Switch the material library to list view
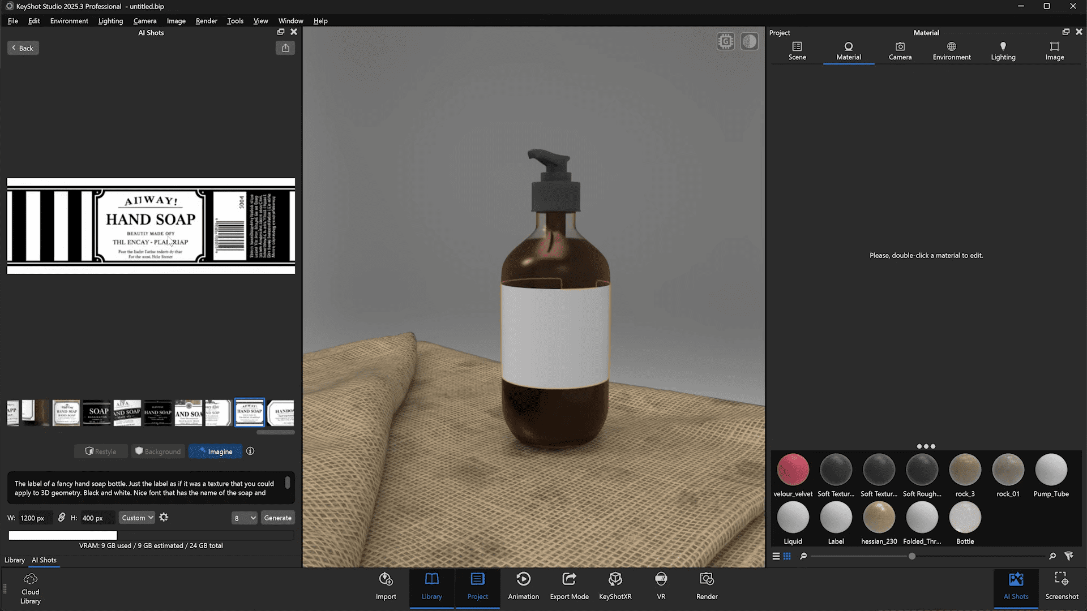The width and height of the screenshot is (1087, 611). 776,556
